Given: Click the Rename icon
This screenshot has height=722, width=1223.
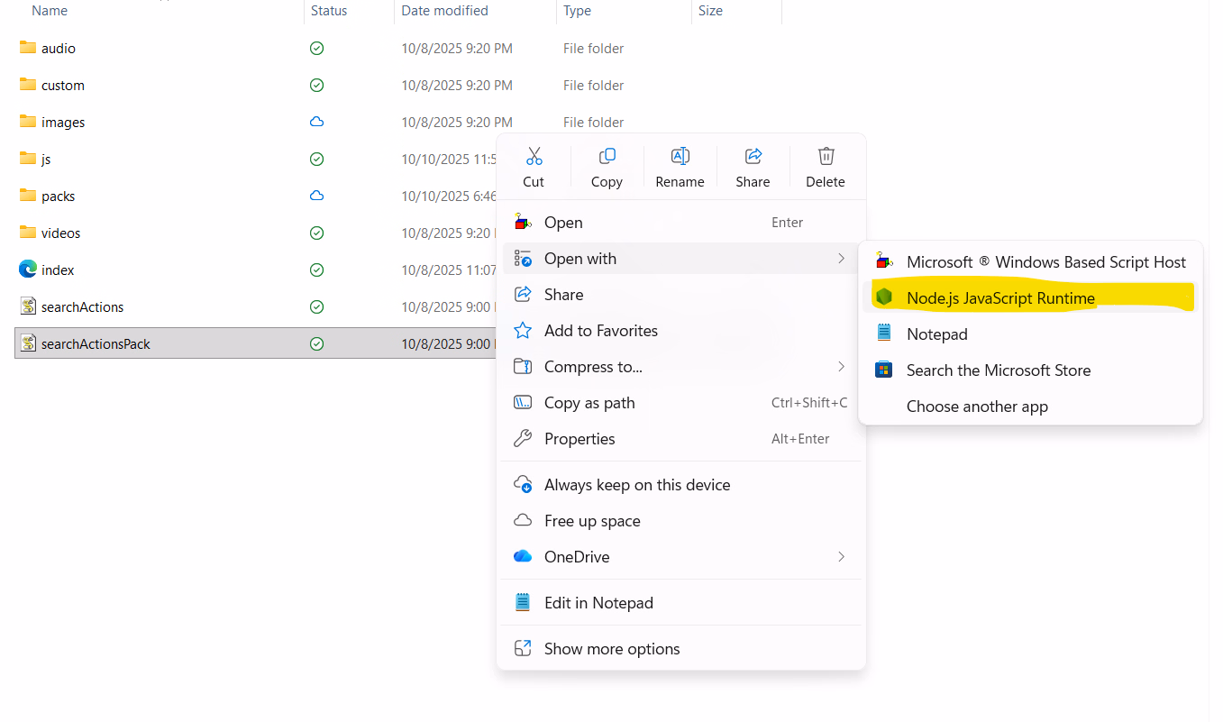Looking at the screenshot, I should click(680, 157).
